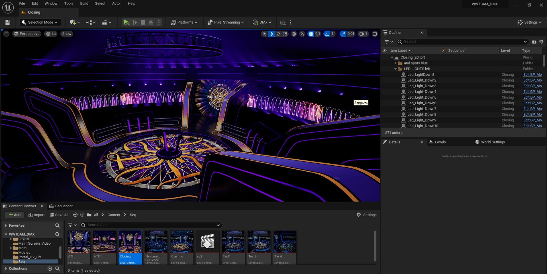Save the current level with the disk icon
The image size is (547, 274).
pyautogui.click(x=8, y=22)
